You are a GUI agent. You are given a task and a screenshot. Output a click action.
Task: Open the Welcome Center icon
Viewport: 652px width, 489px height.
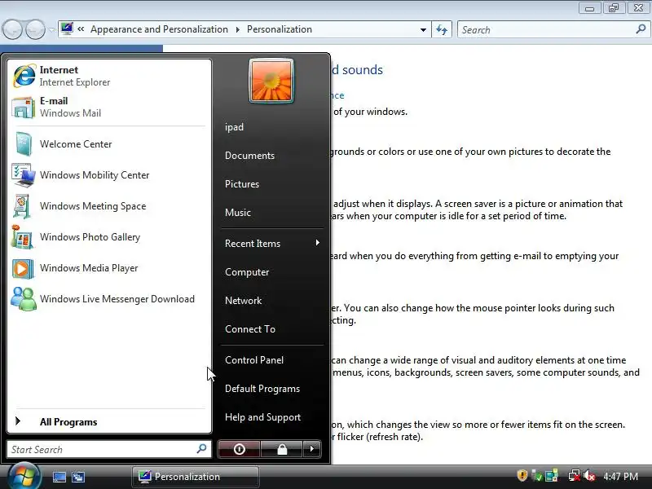click(x=24, y=144)
